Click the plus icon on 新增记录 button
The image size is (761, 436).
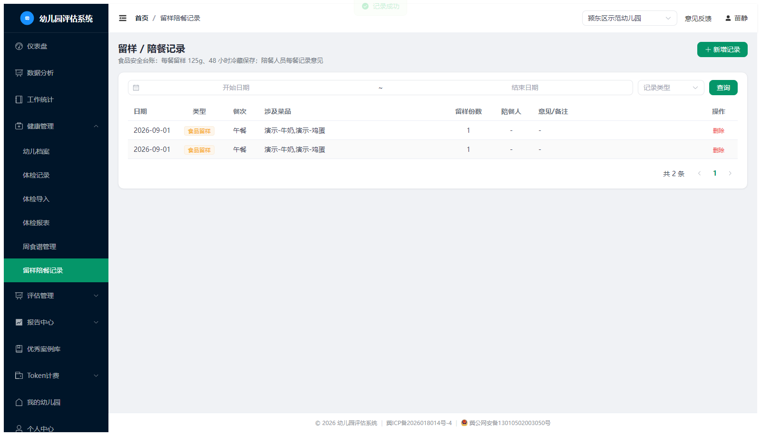click(x=708, y=50)
